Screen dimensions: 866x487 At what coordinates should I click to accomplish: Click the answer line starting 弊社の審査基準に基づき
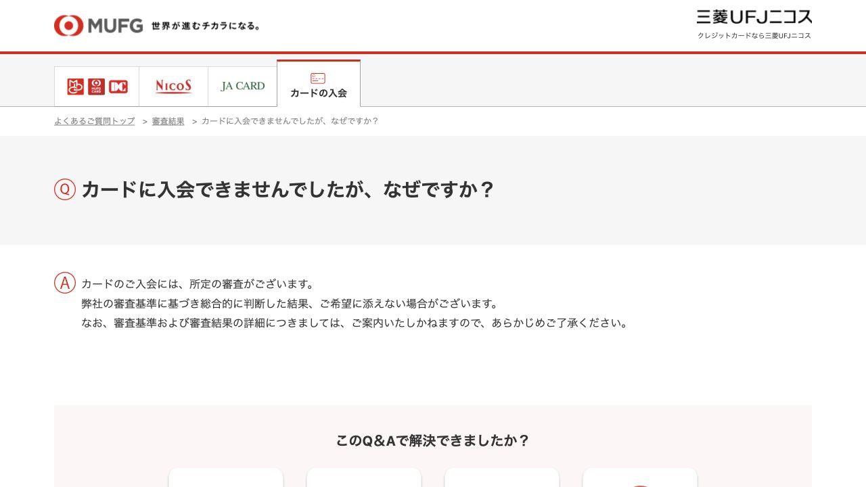[290, 304]
